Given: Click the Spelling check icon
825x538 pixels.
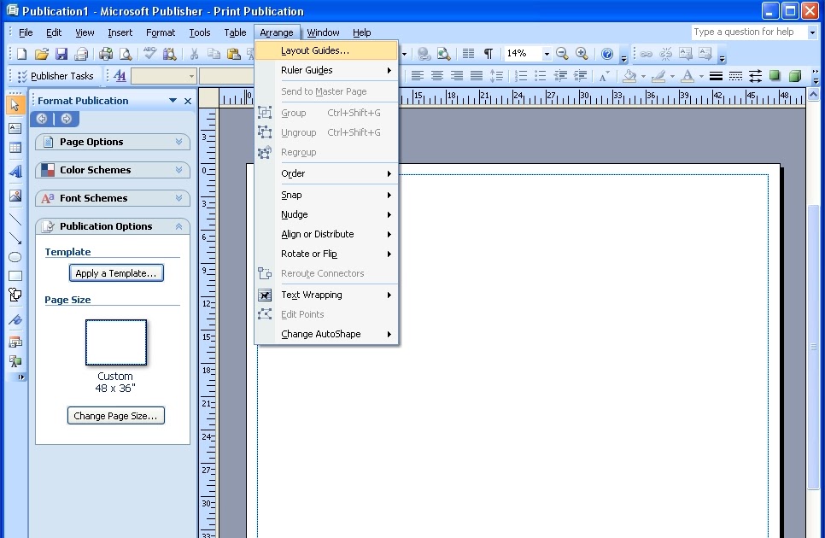Looking at the screenshot, I should 150,54.
